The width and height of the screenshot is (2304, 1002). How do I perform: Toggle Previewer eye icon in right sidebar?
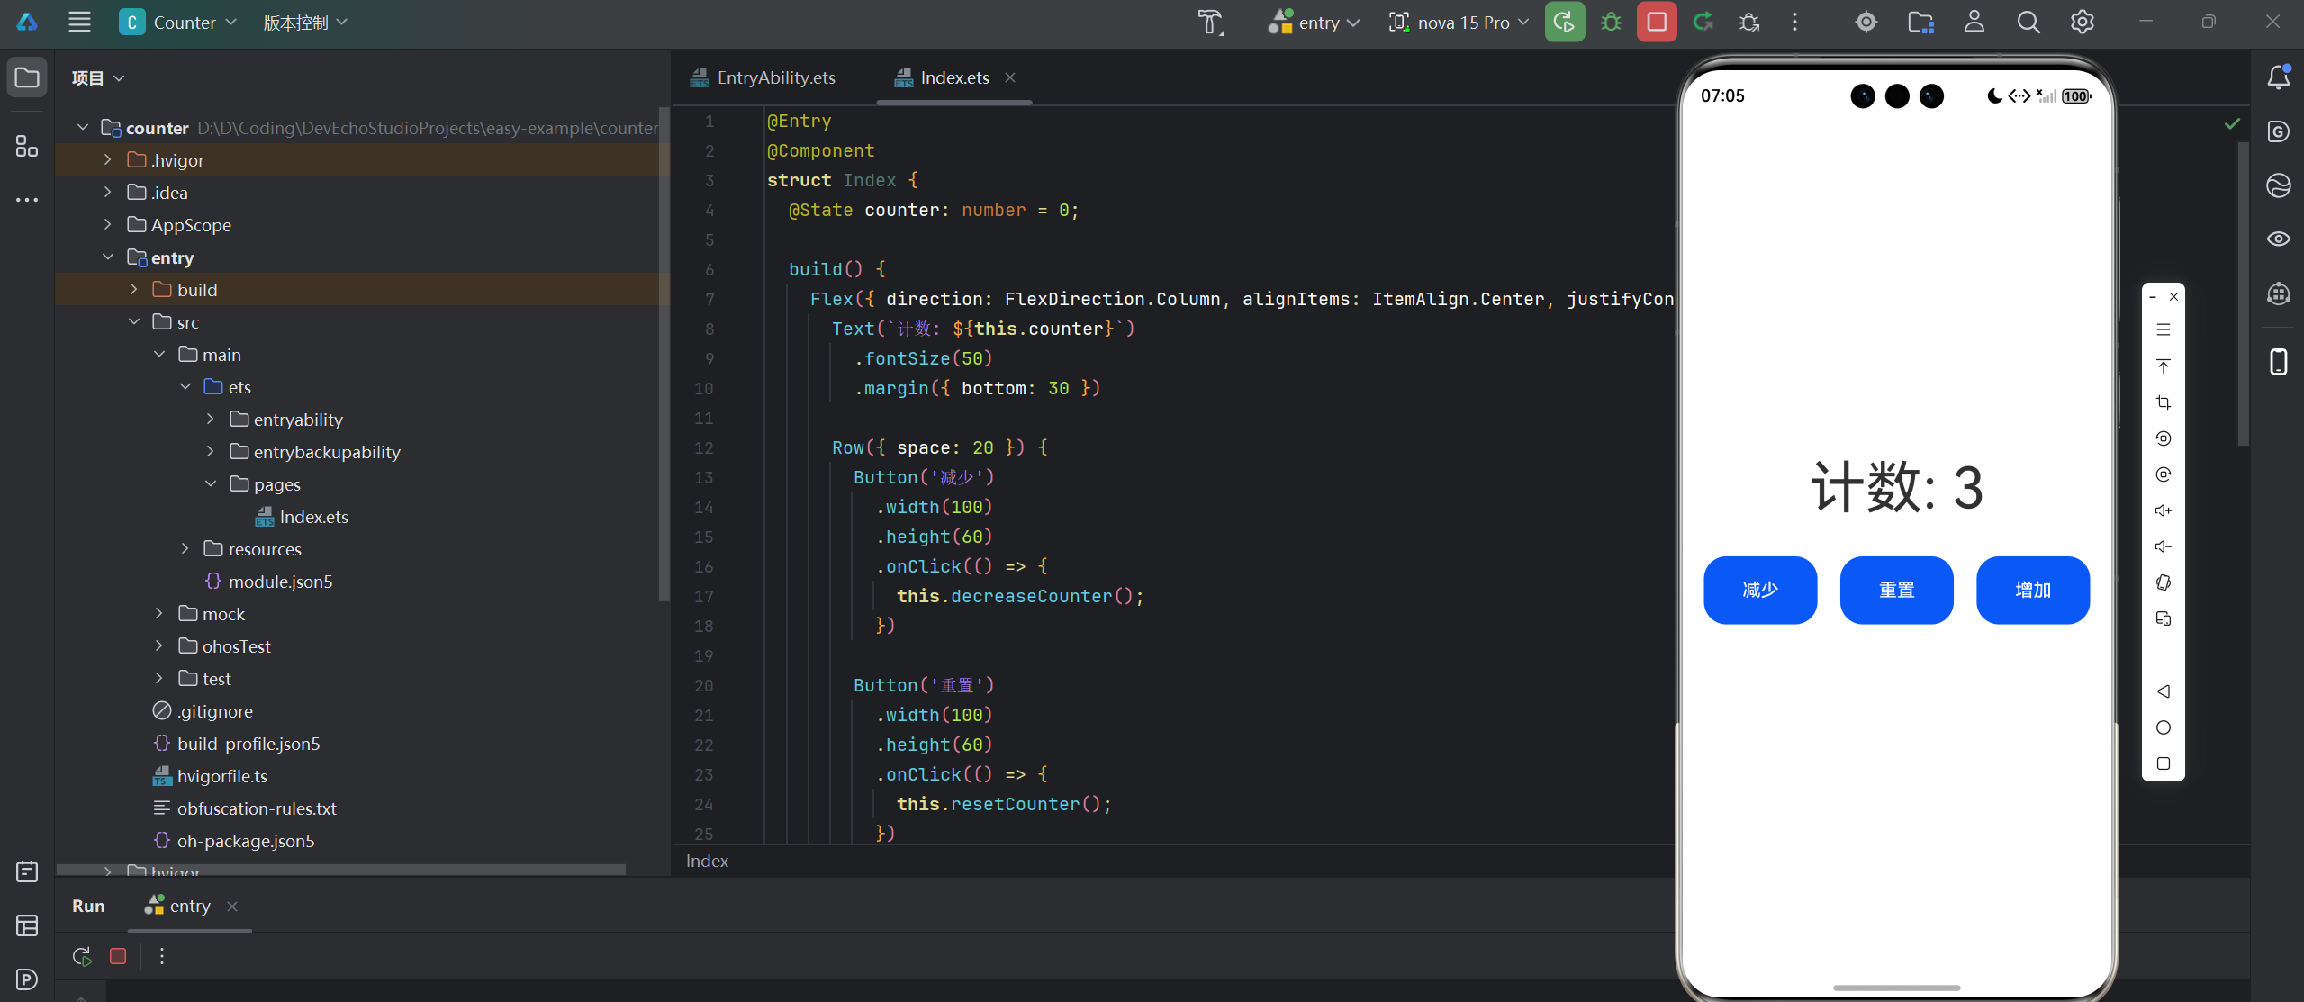pyautogui.click(x=2278, y=239)
